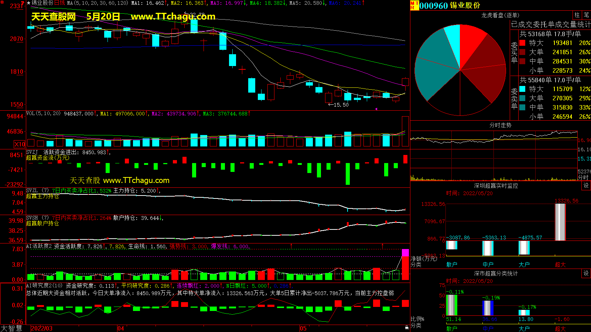Click the lock icon at the chart's bottom-right
The image size is (591, 332).
click(407, 327)
